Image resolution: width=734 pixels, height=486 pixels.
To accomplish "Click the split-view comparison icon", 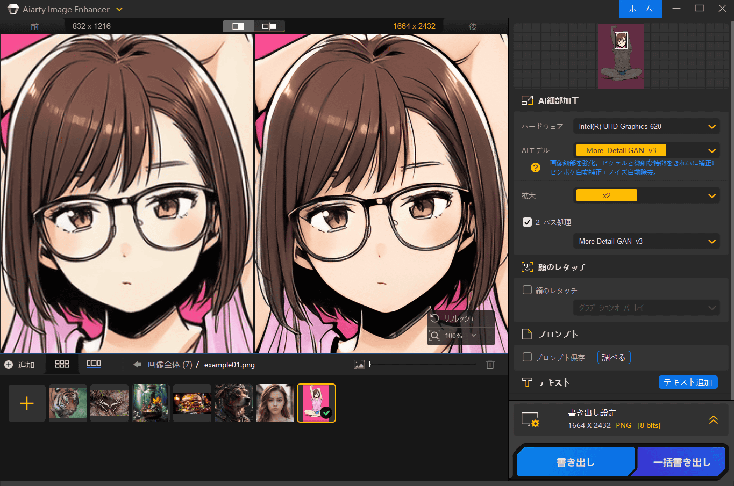I will [x=238, y=26].
